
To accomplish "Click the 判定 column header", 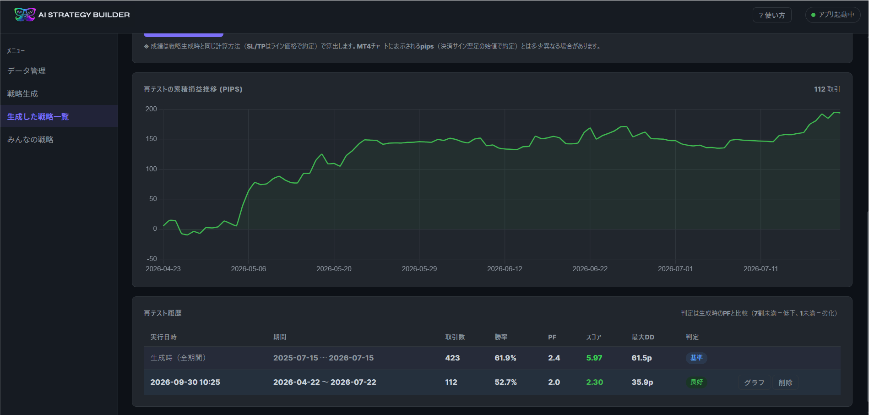I will click(x=692, y=337).
